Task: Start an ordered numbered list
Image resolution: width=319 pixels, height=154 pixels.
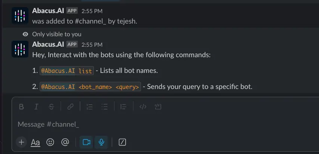Action: [89, 107]
